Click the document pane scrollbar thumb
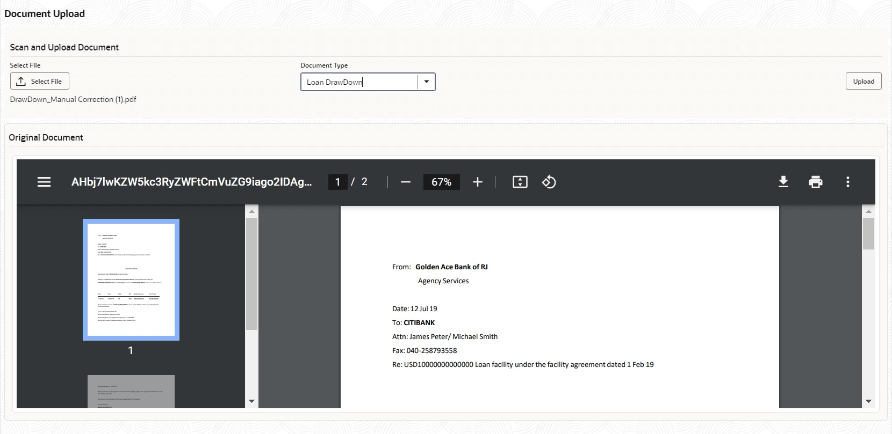 (868, 233)
